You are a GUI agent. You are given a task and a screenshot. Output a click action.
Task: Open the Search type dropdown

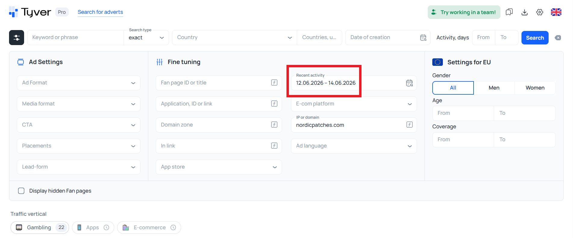point(146,38)
